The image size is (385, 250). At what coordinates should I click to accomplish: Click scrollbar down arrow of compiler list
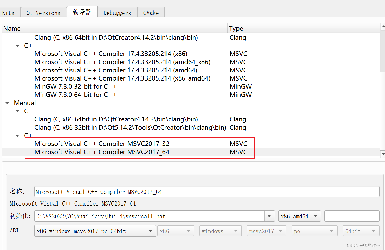point(383,154)
